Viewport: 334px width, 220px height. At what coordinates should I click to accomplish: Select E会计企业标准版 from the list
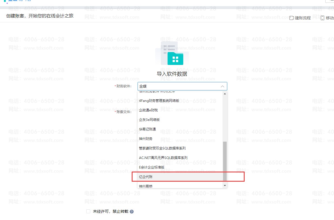point(152,167)
